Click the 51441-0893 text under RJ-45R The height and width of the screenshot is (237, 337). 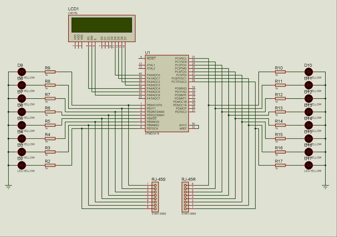(189, 214)
